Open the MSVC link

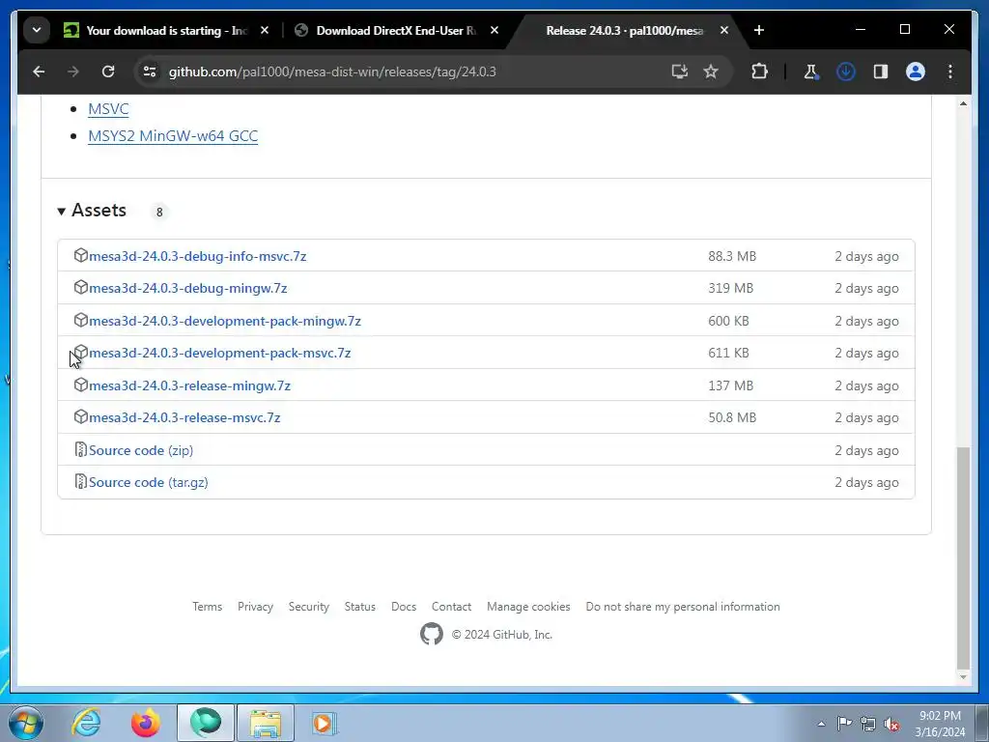point(108,109)
